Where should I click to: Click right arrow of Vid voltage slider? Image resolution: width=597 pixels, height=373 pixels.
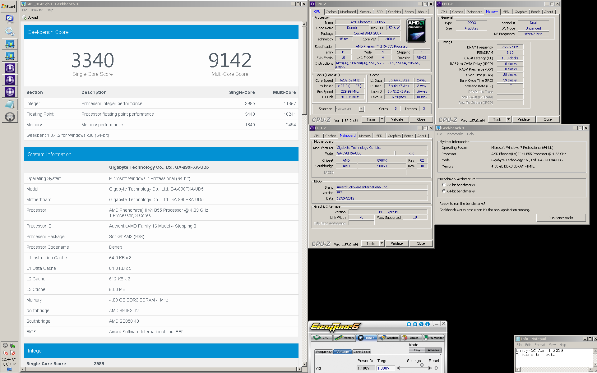(430, 368)
